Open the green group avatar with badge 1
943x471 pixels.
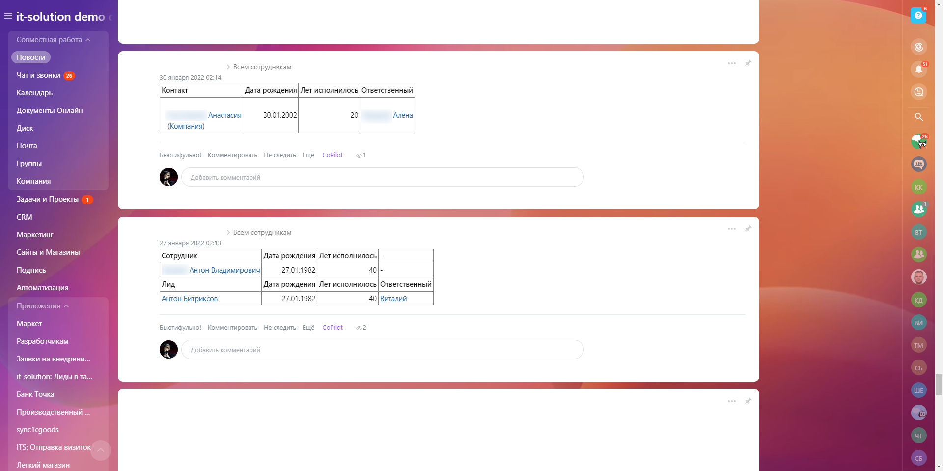point(919,209)
